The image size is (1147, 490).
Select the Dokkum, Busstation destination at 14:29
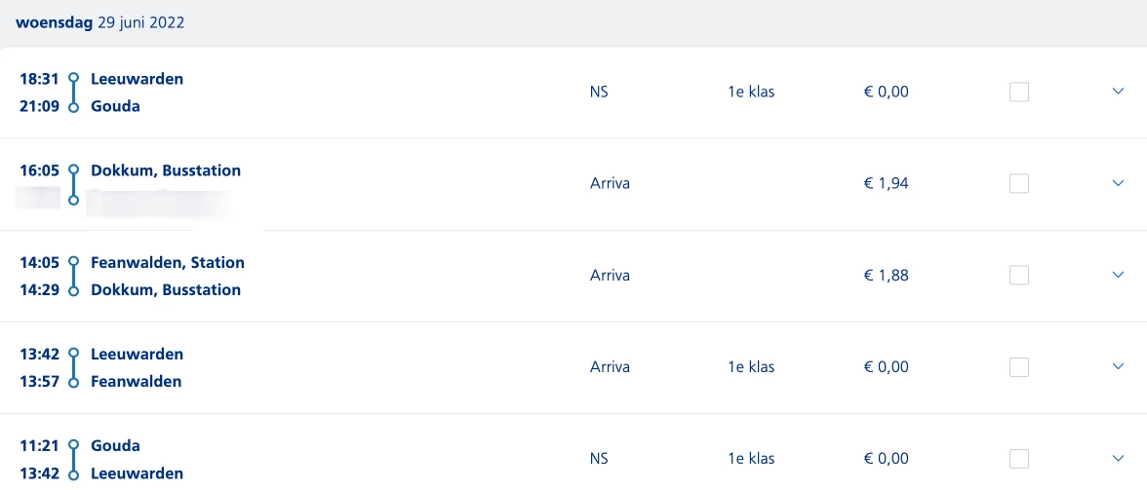(x=166, y=289)
